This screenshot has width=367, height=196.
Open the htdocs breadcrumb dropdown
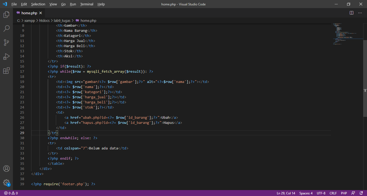coord(44,20)
